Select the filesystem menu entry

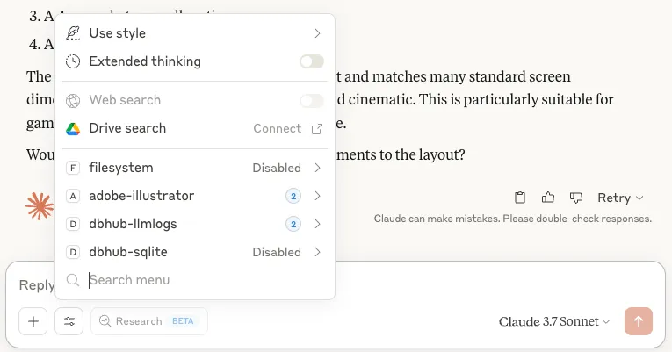[195, 168]
